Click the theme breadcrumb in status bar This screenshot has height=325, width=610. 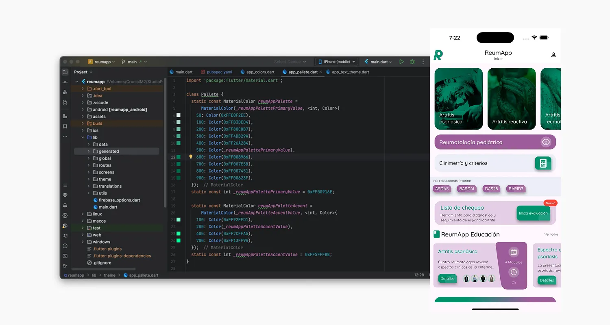click(x=109, y=275)
